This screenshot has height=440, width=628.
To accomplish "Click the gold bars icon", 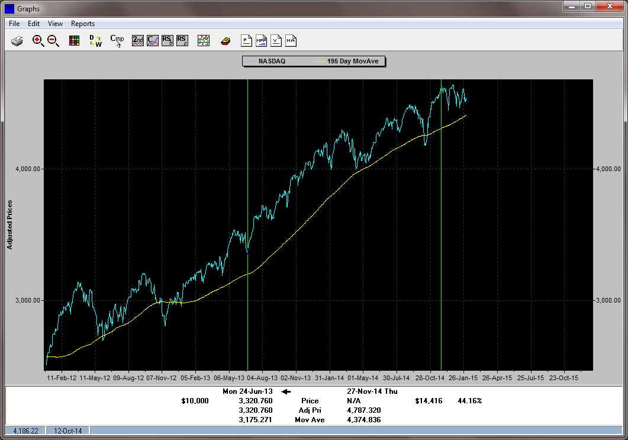I will click(226, 41).
